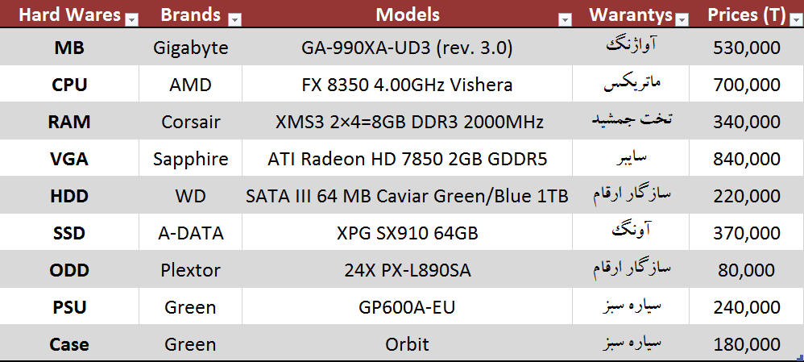Click the FX 8350 4.00GHz Vishera cell
The image size is (804, 362).
[407, 85]
